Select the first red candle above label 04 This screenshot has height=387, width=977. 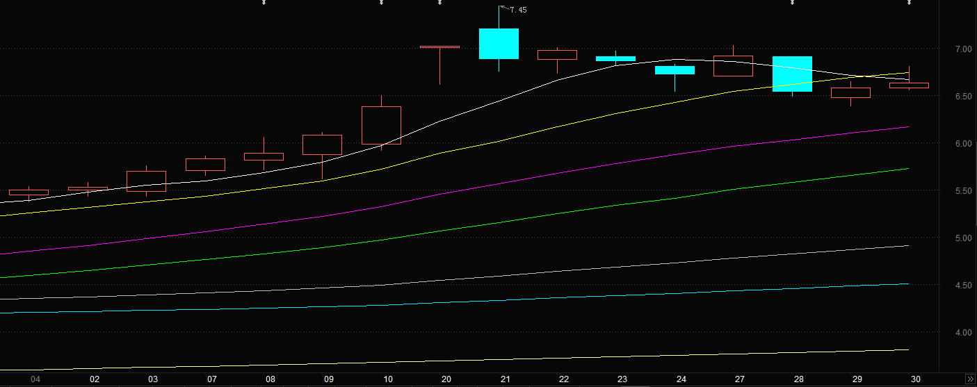tap(29, 192)
